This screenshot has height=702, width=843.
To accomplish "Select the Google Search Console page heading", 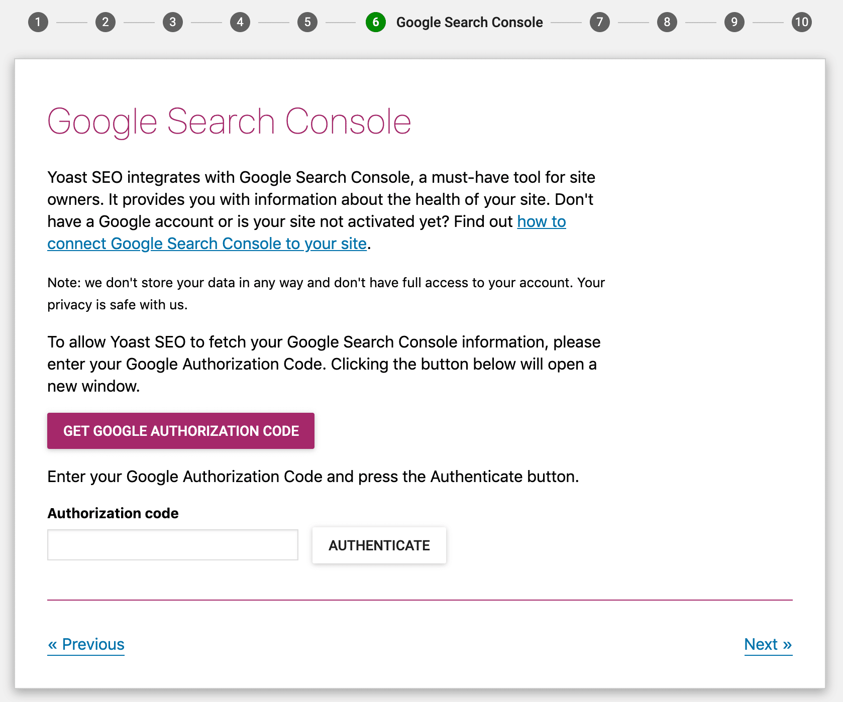I will tap(229, 121).
